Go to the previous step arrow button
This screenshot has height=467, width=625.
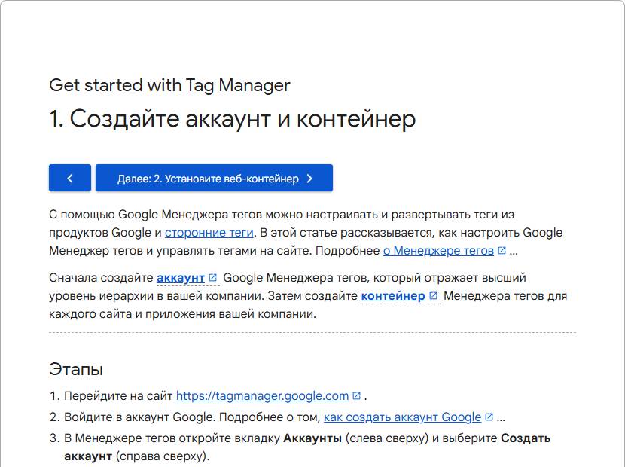[x=70, y=178]
